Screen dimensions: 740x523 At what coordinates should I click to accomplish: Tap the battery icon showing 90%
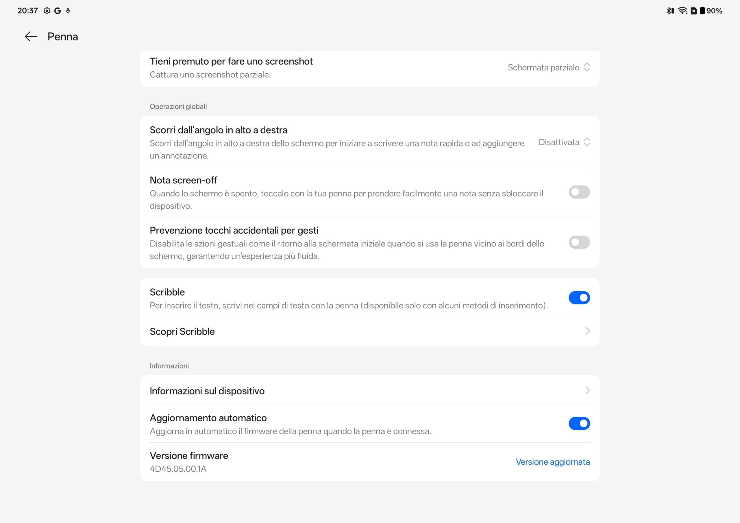point(702,11)
